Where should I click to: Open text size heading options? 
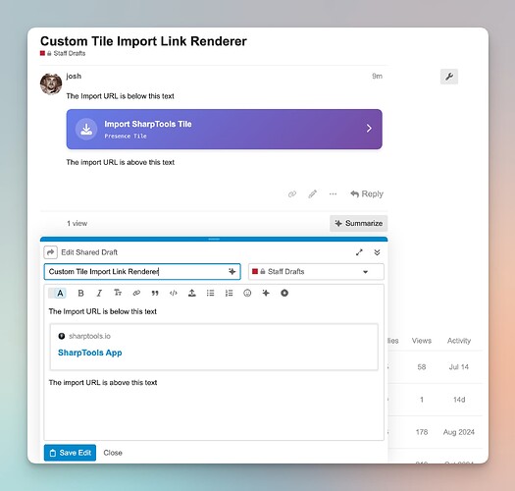tap(118, 293)
